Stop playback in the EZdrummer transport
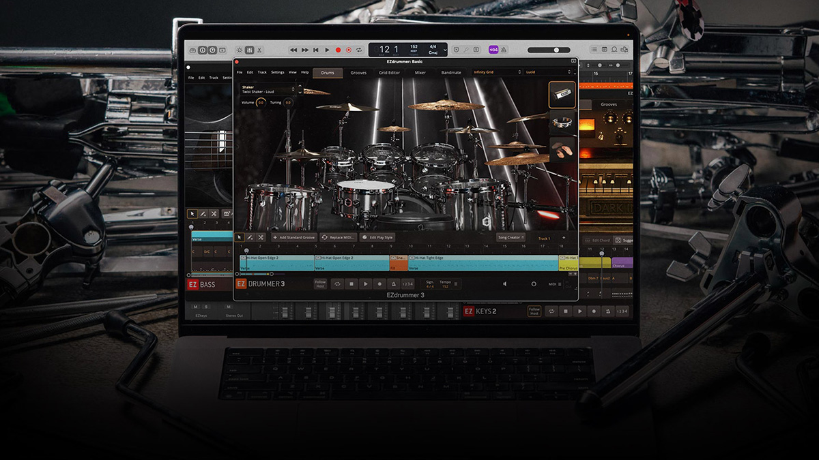The height and width of the screenshot is (460, 819). pos(351,283)
